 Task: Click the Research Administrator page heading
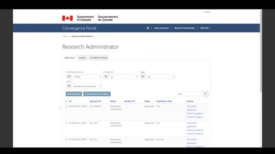91,47
